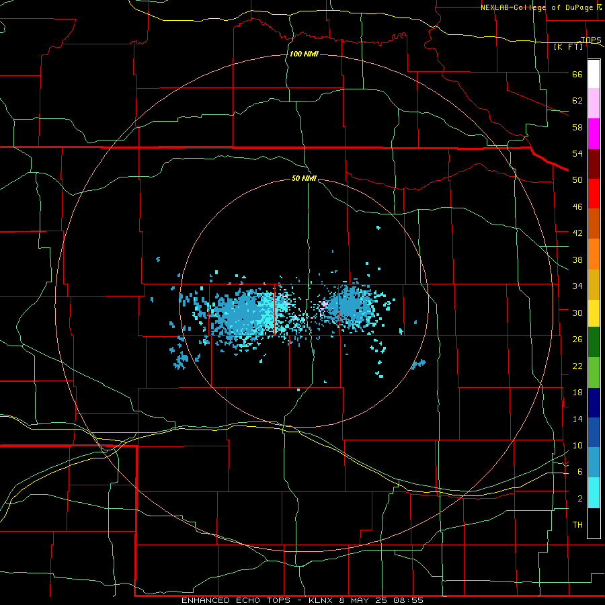
Task: Click the legend value "26"
Action: (577, 339)
